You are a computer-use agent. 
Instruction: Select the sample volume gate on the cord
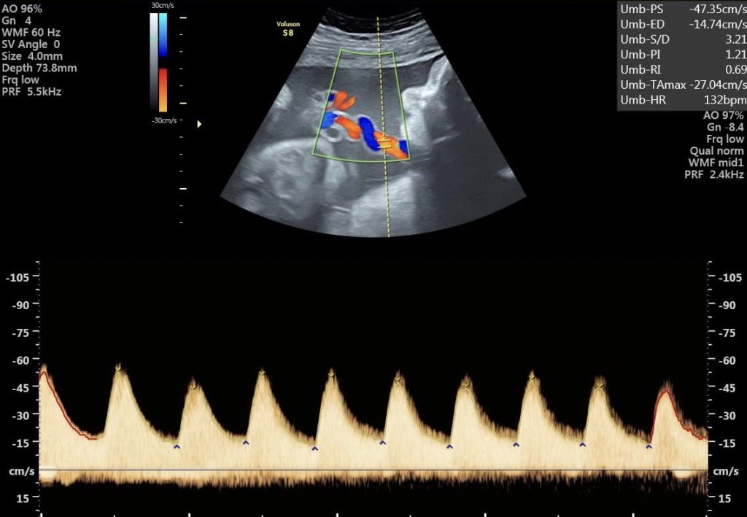pos(381,142)
